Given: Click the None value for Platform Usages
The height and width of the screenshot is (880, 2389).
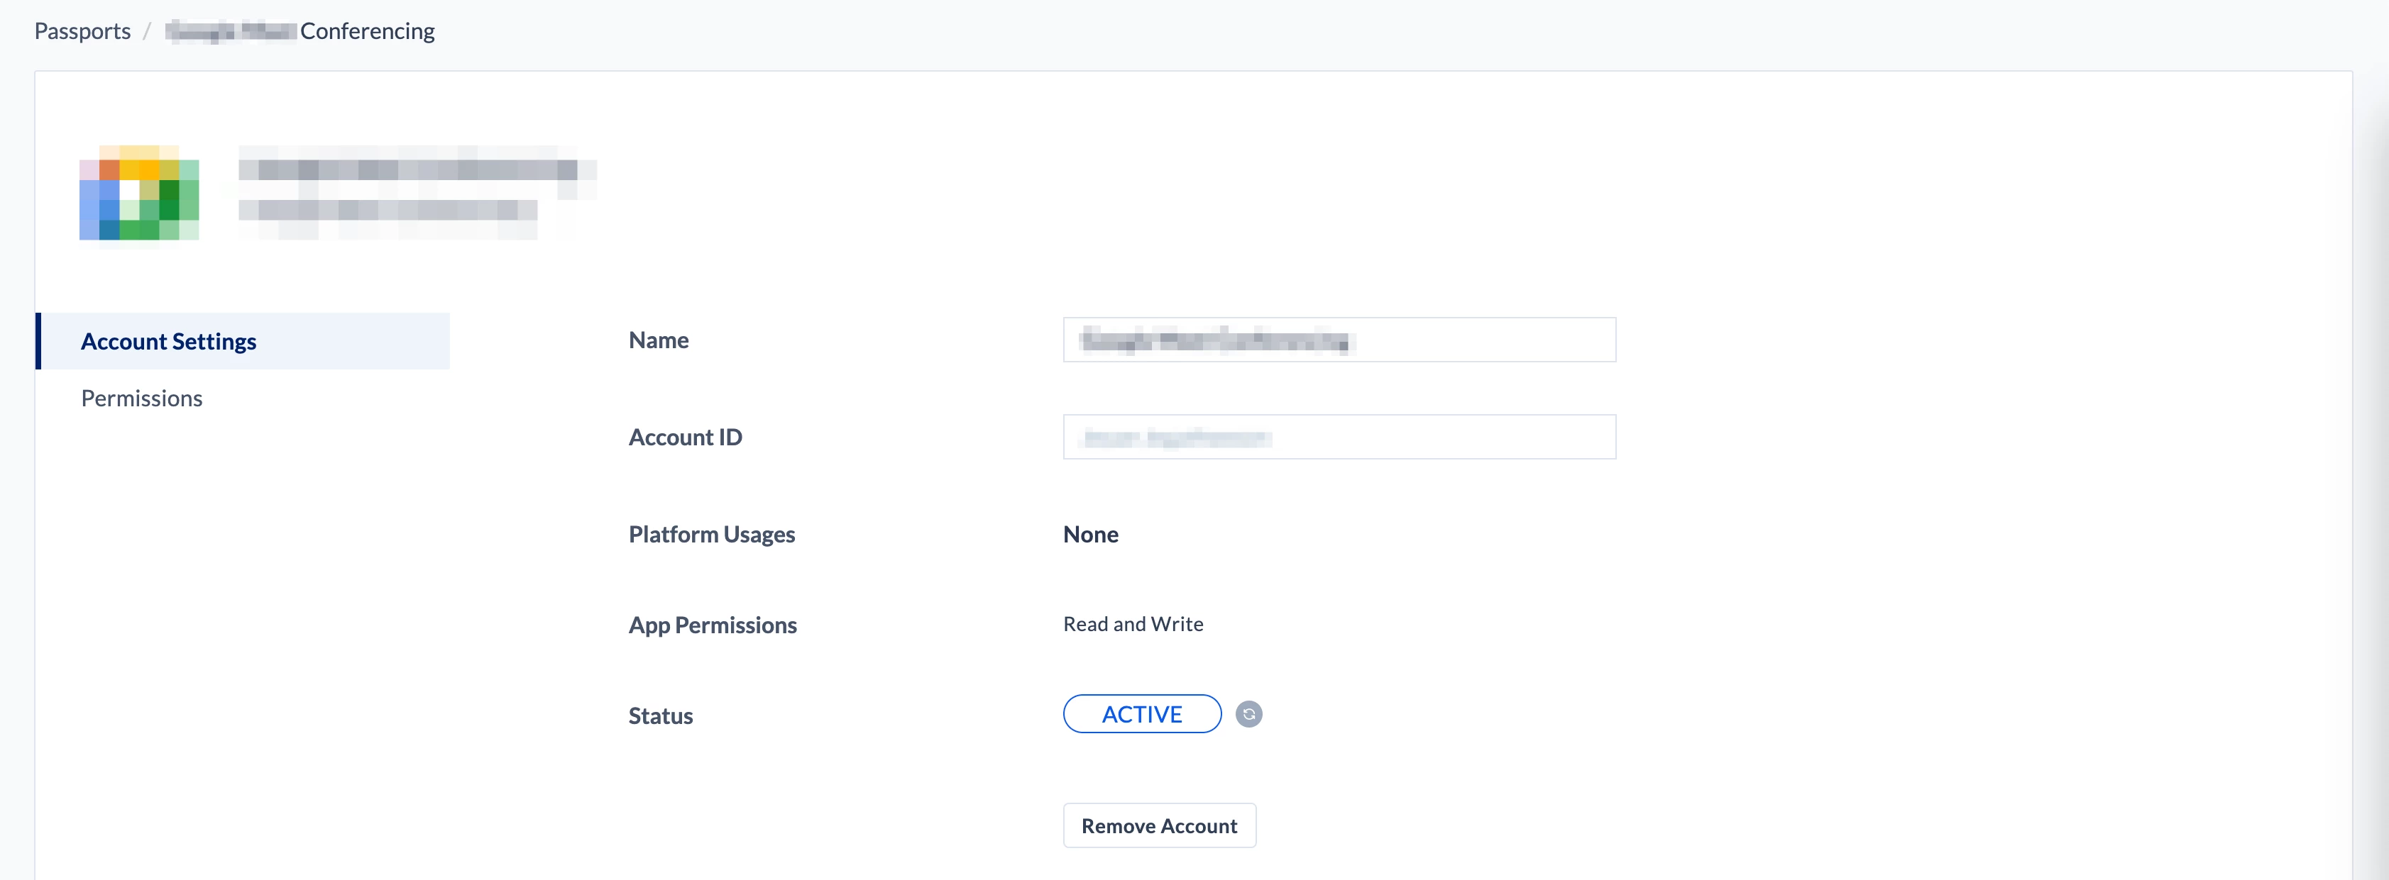Looking at the screenshot, I should [1089, 535].
